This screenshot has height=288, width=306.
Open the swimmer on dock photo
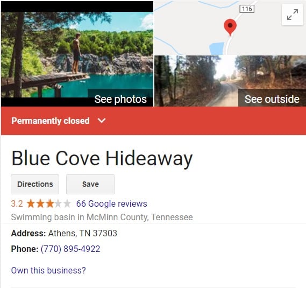77,54
